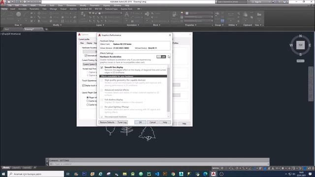315x177 pixels.
Task: Select the Line tool in Draw panel
Action: [x=4, y=14]
